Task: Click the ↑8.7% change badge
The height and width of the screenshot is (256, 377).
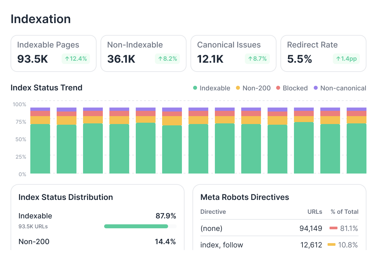Action: (x=257, y=59)
